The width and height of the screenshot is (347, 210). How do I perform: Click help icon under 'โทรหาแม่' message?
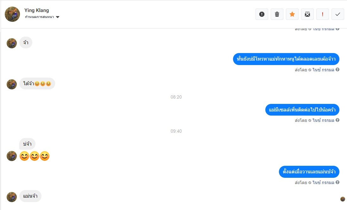pos(338,69)
